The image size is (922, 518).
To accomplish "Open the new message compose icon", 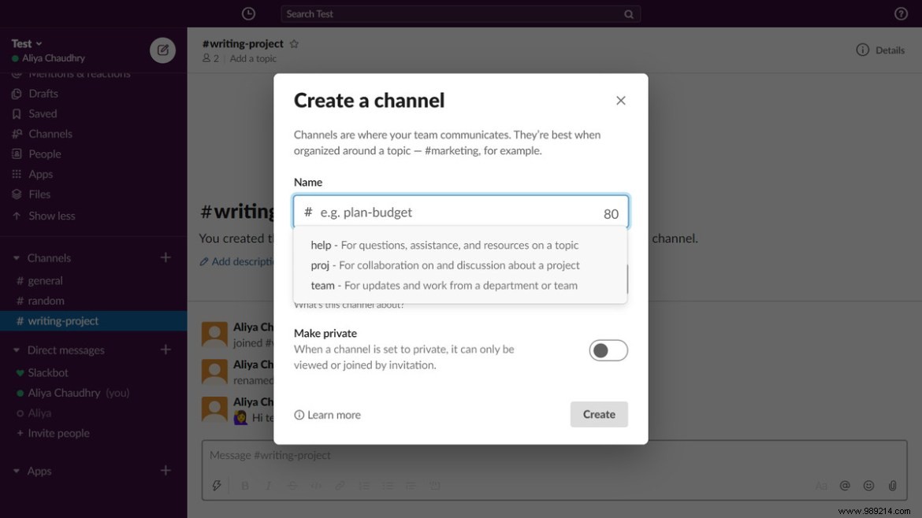I will tap(162, 50).
